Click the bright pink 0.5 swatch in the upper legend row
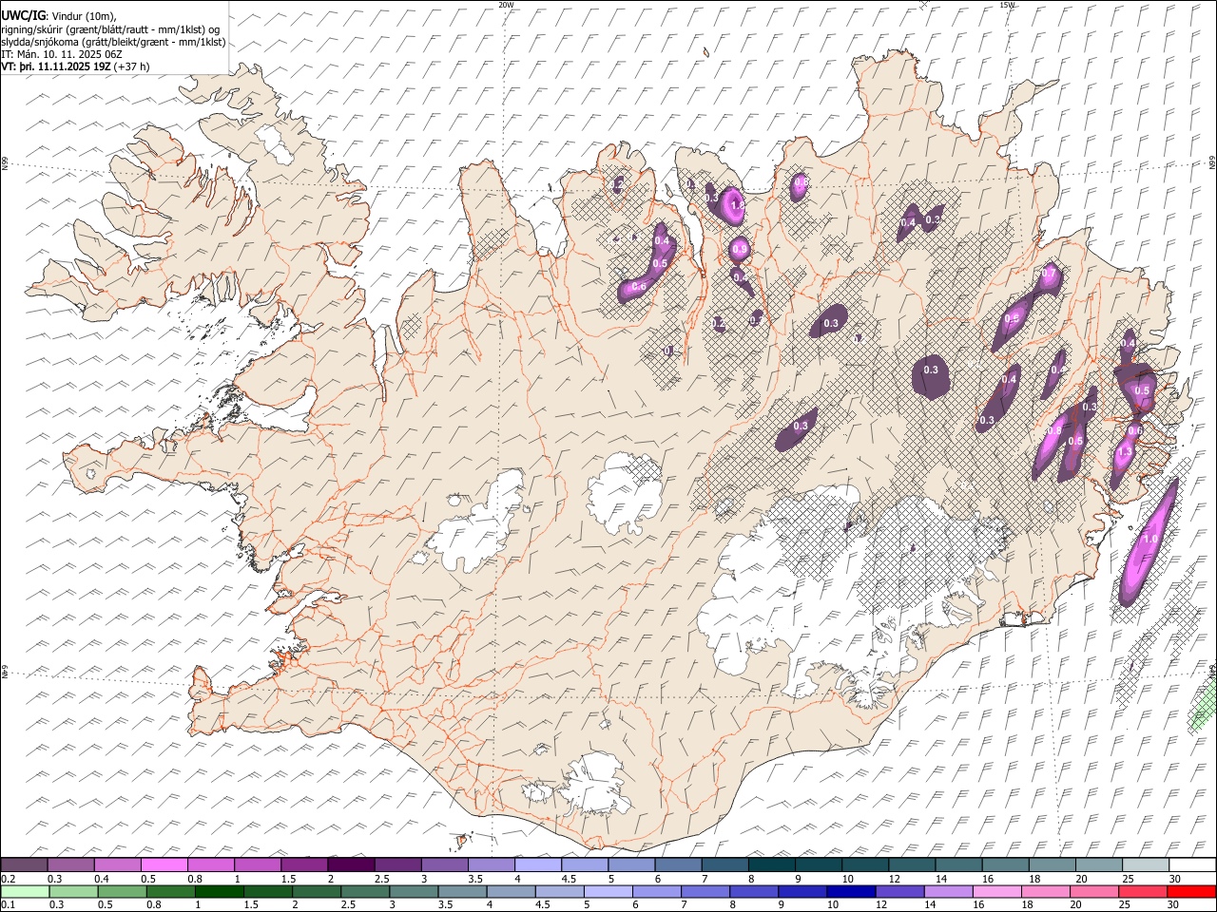The height and width of the screenshot is (912, 1217). coord(164,865)
